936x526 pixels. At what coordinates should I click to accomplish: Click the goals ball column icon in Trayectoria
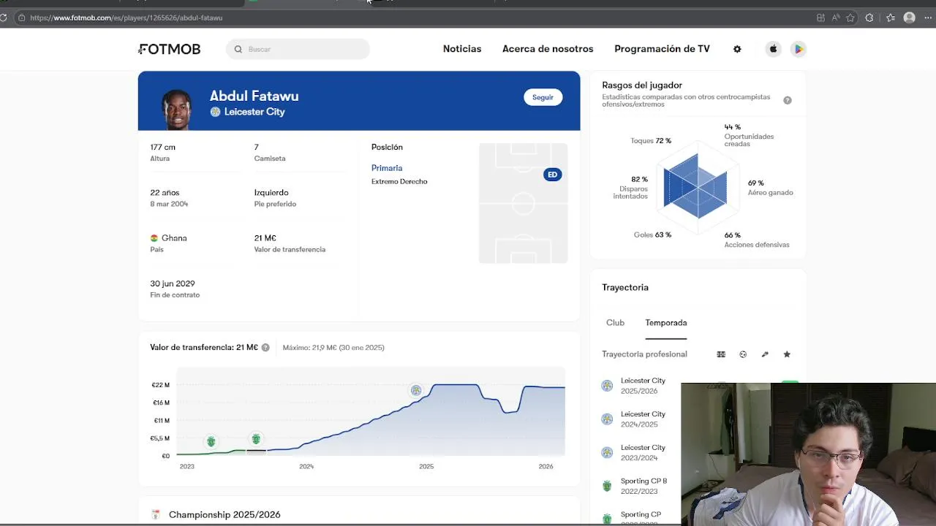click(743, 354)
